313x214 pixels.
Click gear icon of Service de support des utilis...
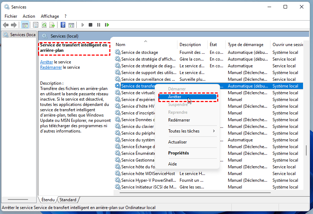[118, 73]
